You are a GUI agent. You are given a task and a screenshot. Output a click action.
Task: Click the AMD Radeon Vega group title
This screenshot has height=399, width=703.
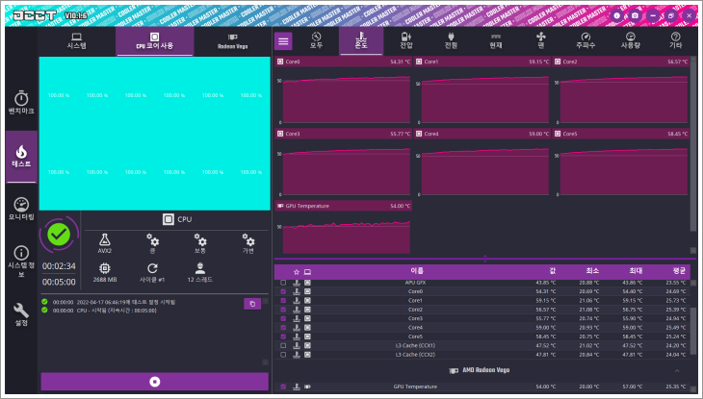click(486, 370)
